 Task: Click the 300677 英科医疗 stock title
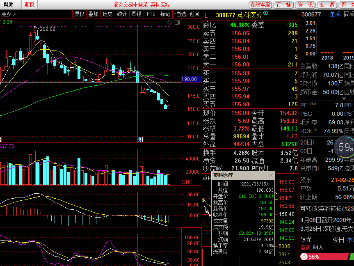click(239, 15)
